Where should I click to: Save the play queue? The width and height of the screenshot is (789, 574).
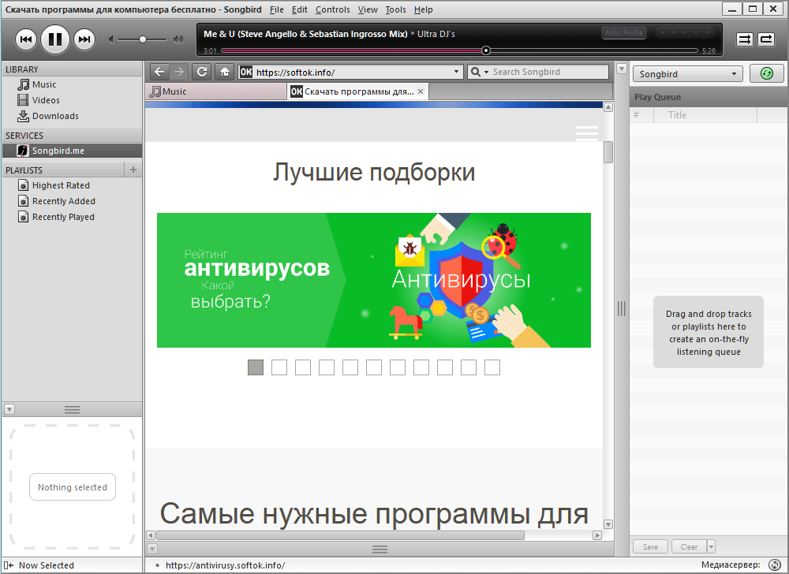point(650,547)
